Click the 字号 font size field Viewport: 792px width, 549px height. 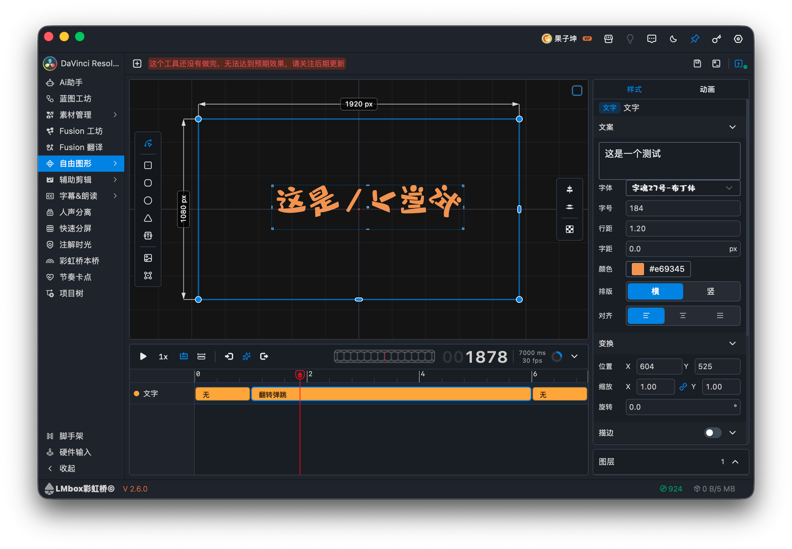[683, 208]
